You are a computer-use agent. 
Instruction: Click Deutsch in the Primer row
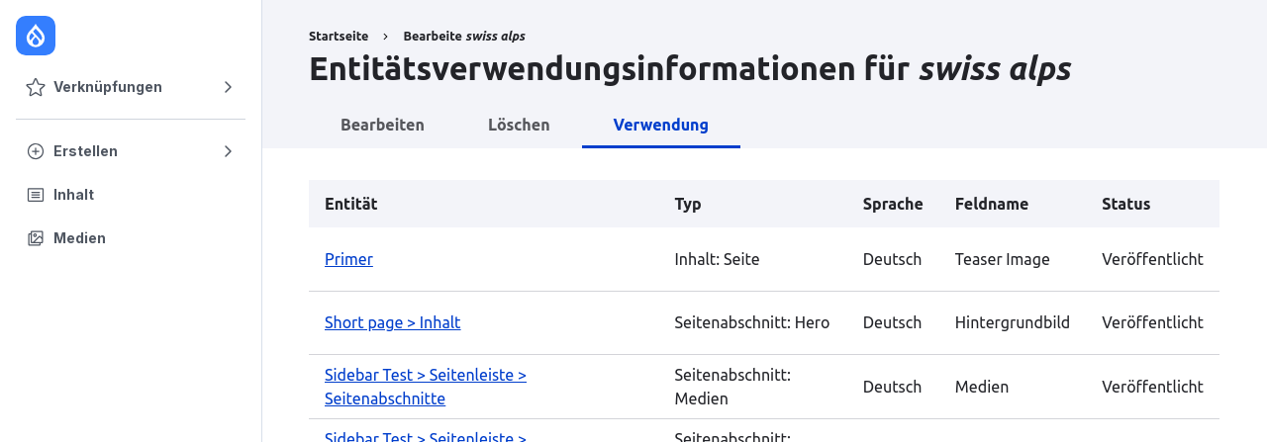pos(892,259)
